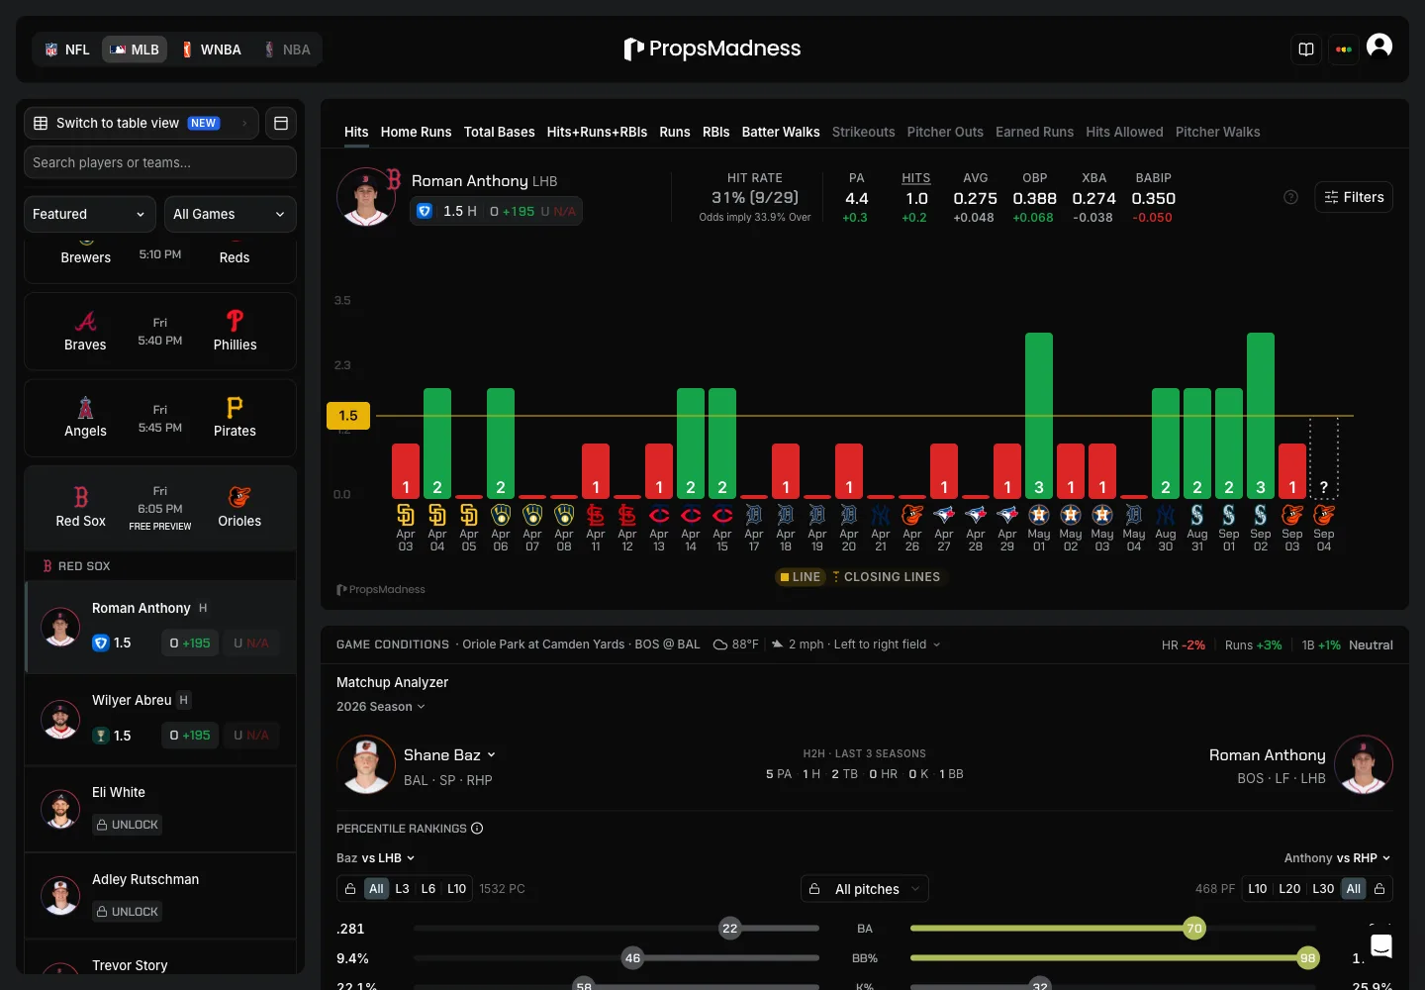Unlock Eli White props

(x=128, y=825)
